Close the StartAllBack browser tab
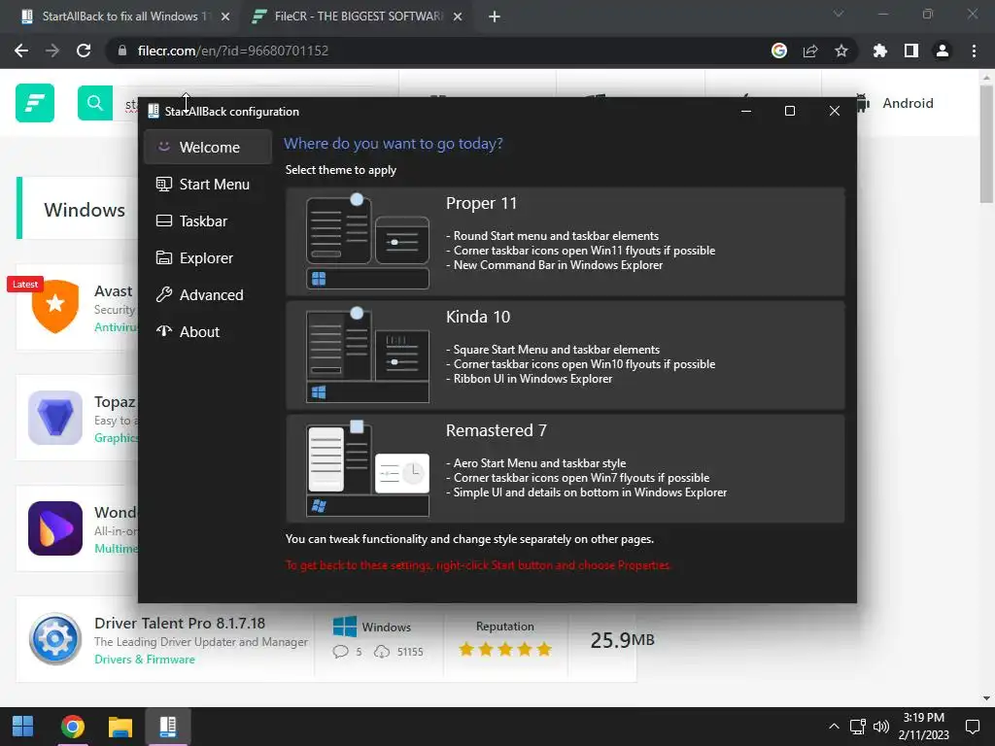Viewport: 995px width, 746px height. point(225,17)
